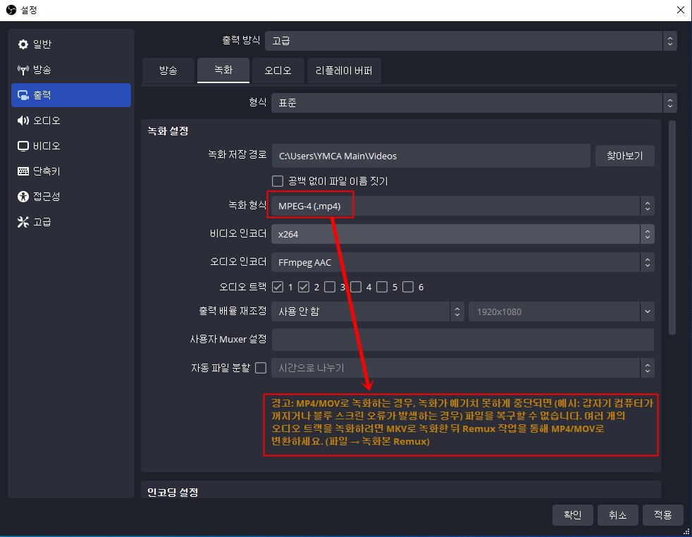Enable audio track 3
The height and width of the screenshot is (537, 692).
coord(330,288)
